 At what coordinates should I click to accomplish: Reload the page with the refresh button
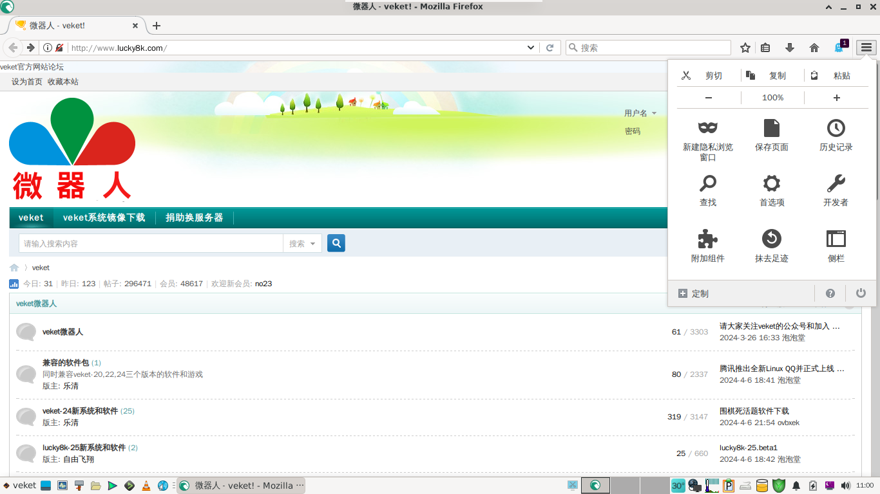point(550,48)
